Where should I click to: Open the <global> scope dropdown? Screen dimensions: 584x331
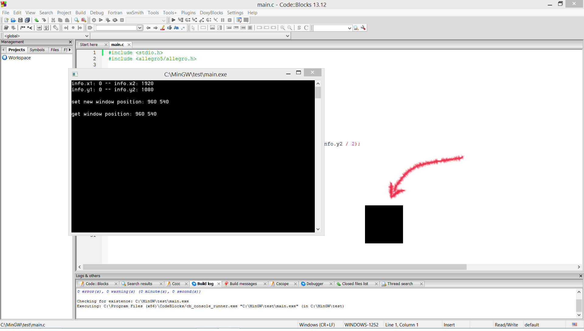(86, 36)
